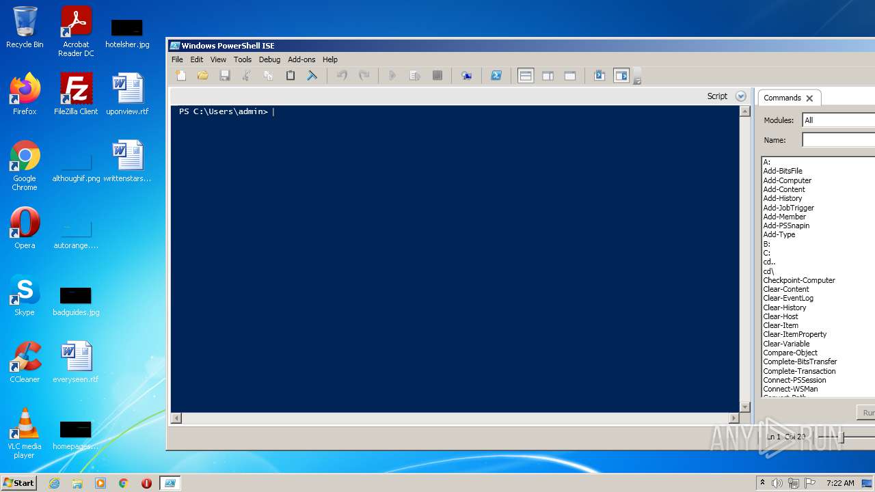Click the console horizontal scroll right arrow
Image resolution: width=875 pixels, height=492 pixels.
pyautogui.click(x=735, y=418)
